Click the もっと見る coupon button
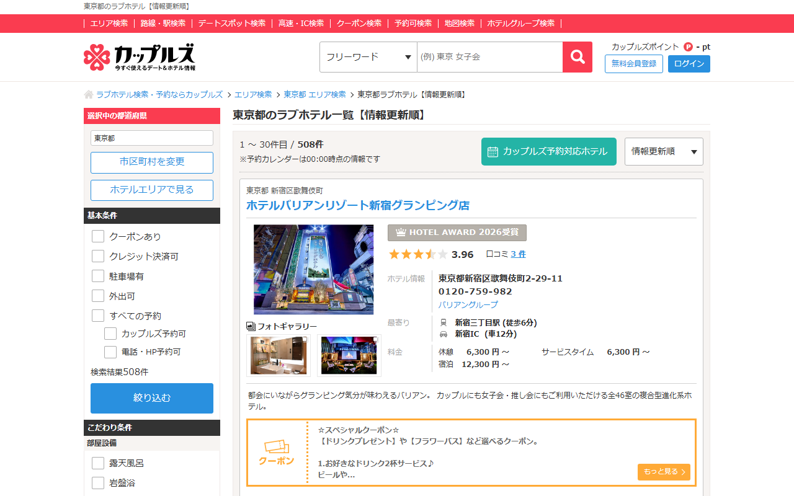794x496 pixels. pos(664,472)
